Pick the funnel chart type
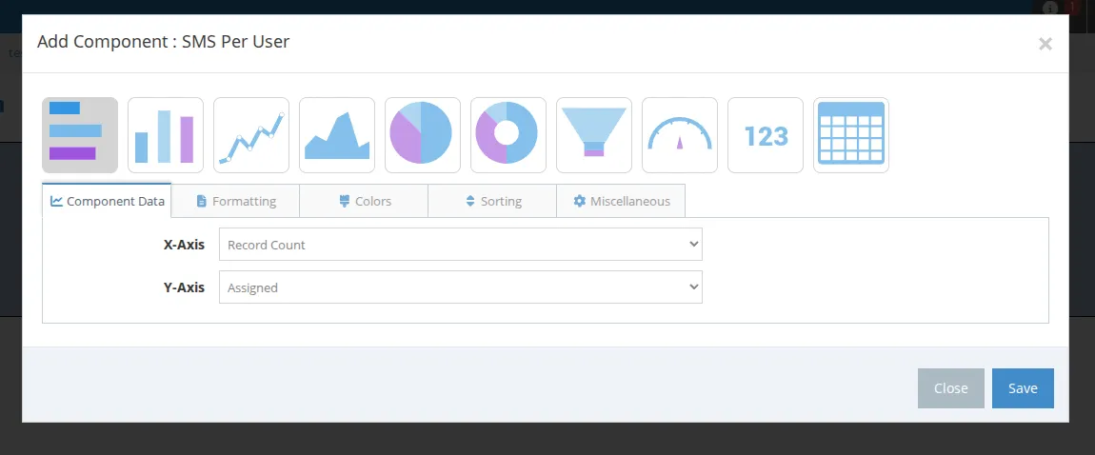1095x455 pixels. [x=594, y=134]
